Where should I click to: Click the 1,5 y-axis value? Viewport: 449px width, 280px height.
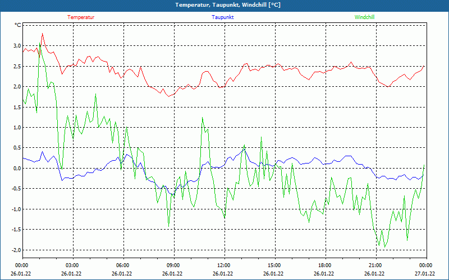click(18, 107)
